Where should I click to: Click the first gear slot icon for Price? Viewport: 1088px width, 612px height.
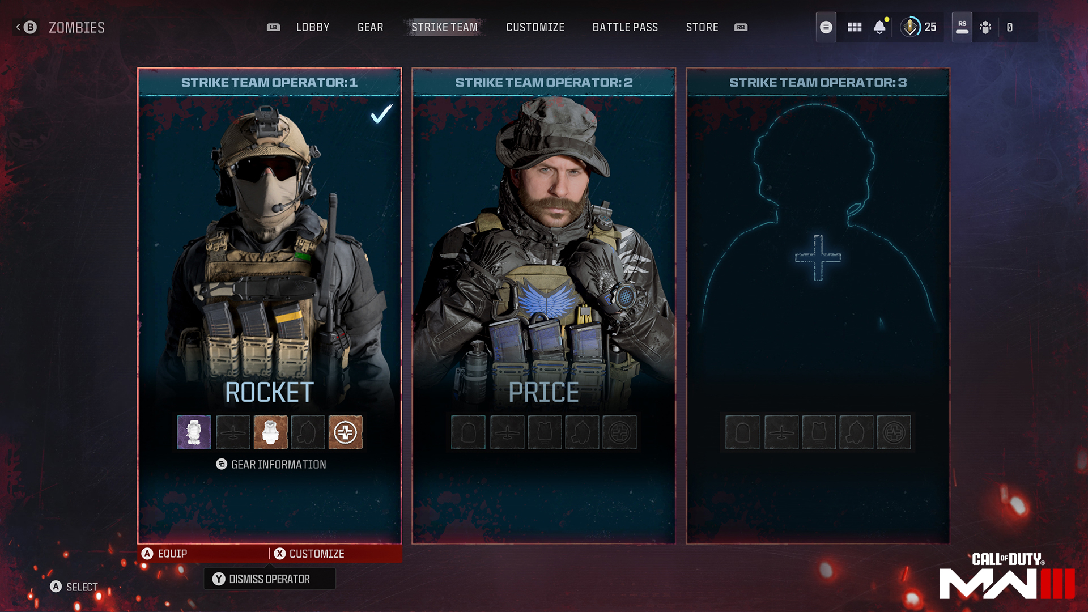(469, 433)
